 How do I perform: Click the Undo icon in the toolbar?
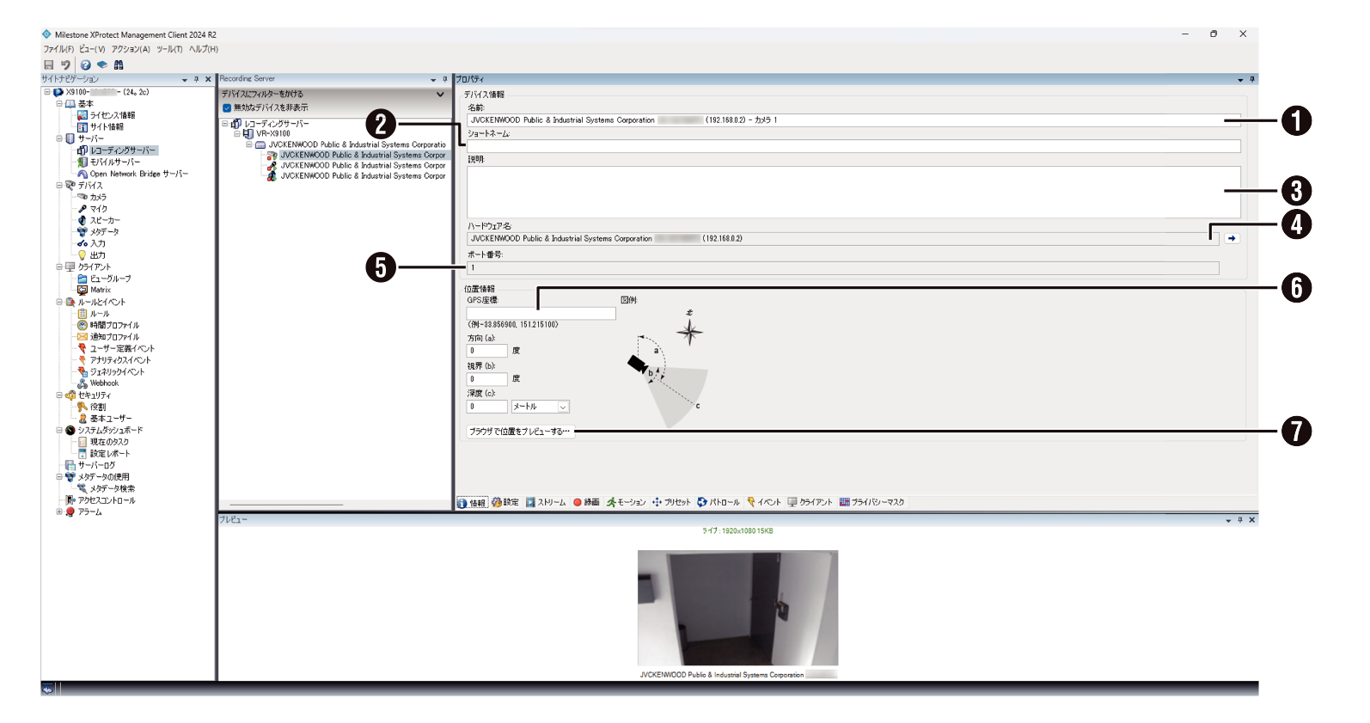tap(65, 64)
